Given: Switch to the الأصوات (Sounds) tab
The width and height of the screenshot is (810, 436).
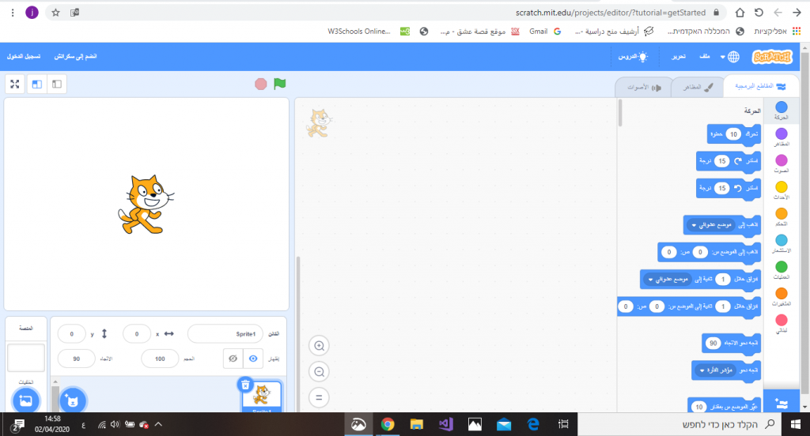Looking at the screenshot, I should [x=644, y=87].
